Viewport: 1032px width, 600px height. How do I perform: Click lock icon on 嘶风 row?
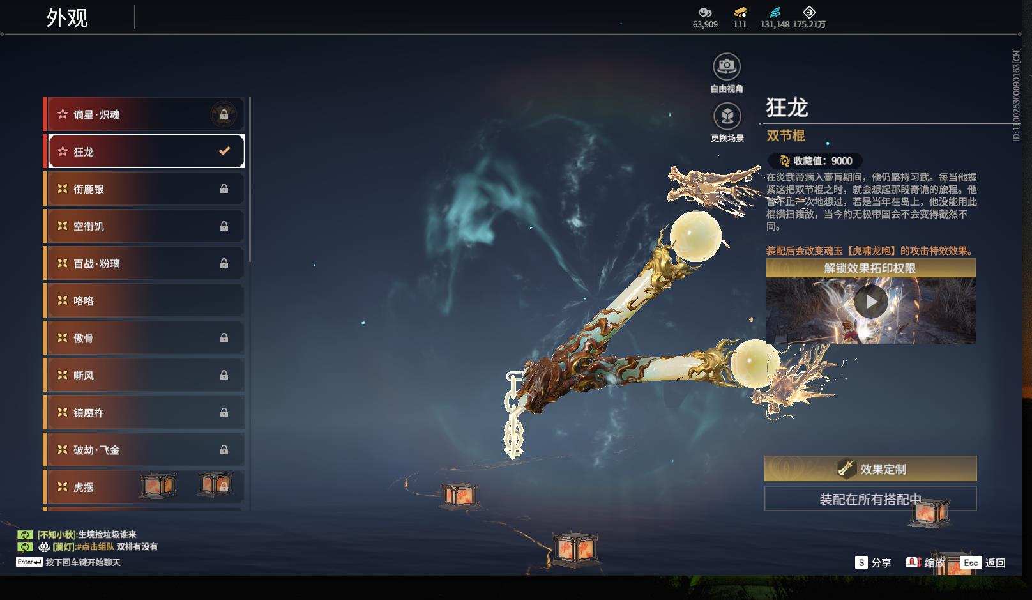click(224, 375)
